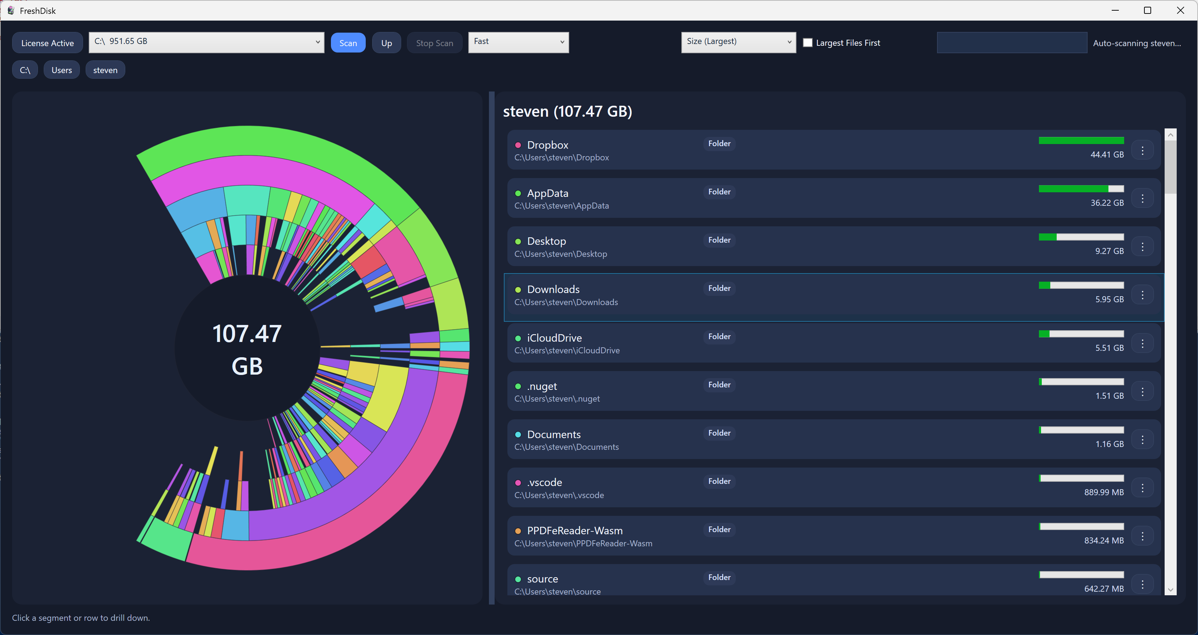Open the drive selection dropdown

[207, 42]
